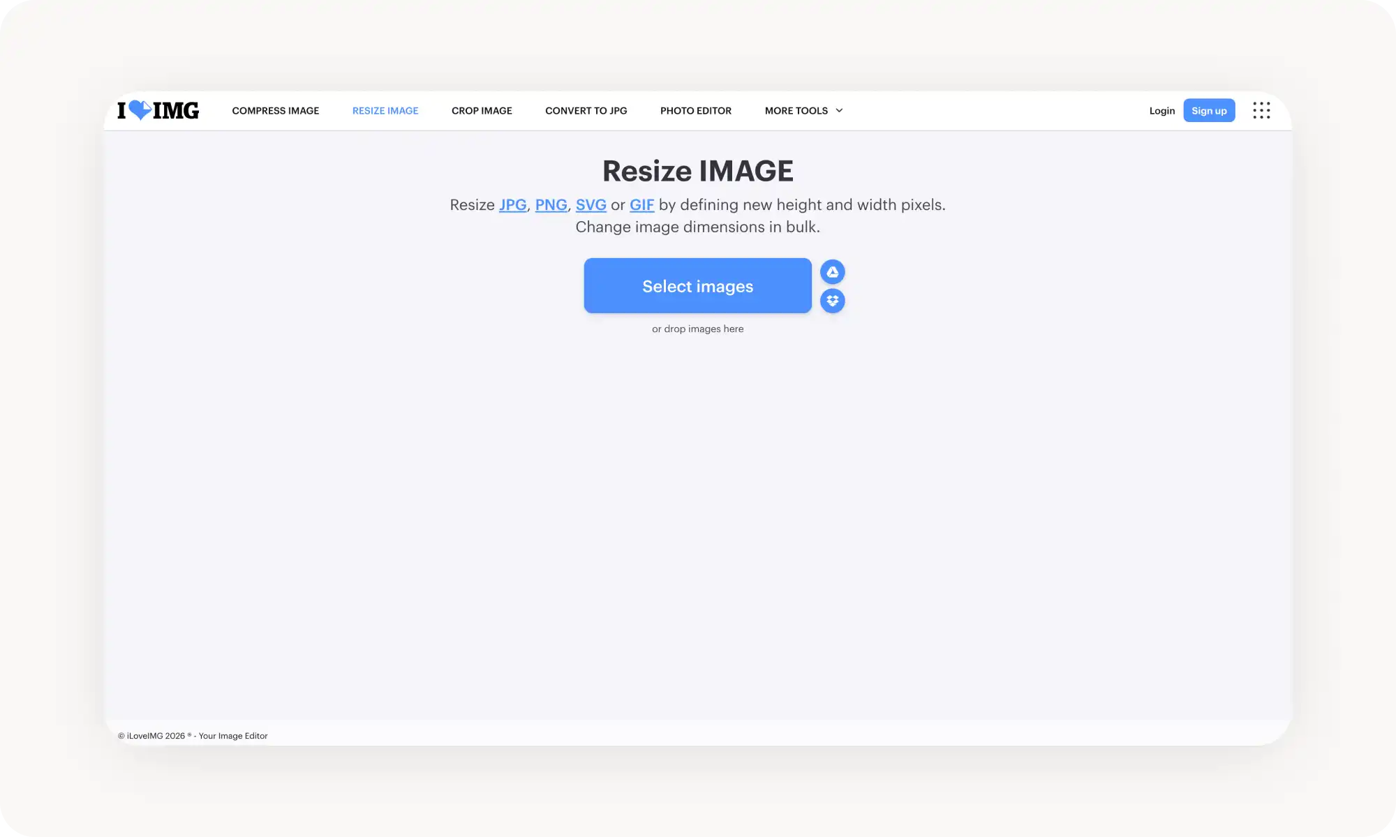Click the iLoveIMG heart logo
This screenshot has height=837, width=1396.
[x=140, y=110]
